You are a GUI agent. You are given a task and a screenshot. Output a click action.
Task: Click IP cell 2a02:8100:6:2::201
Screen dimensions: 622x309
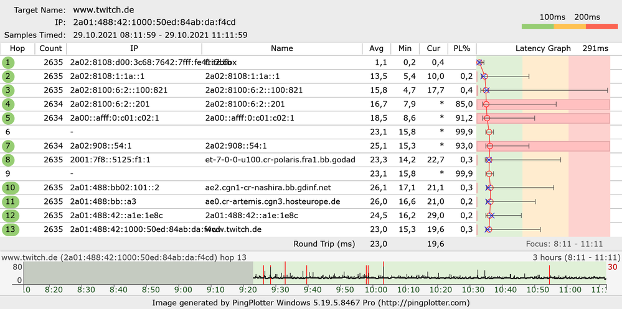pos(110,104)
